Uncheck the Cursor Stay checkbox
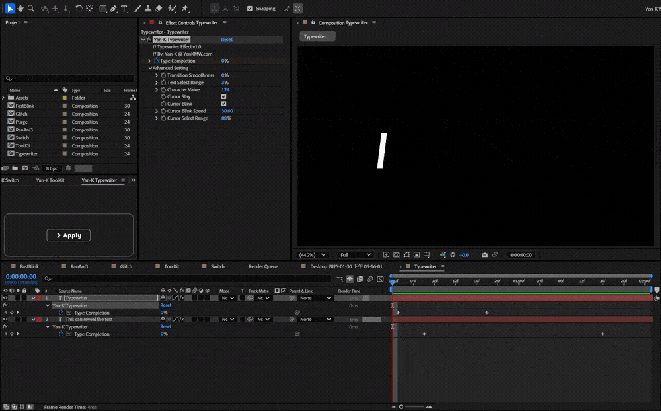 point(223,96)
